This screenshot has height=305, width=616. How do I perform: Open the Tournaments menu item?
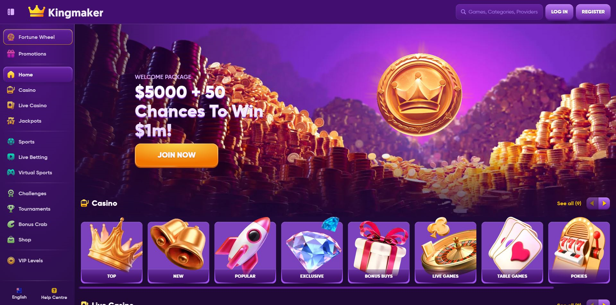tap(38, 209)
